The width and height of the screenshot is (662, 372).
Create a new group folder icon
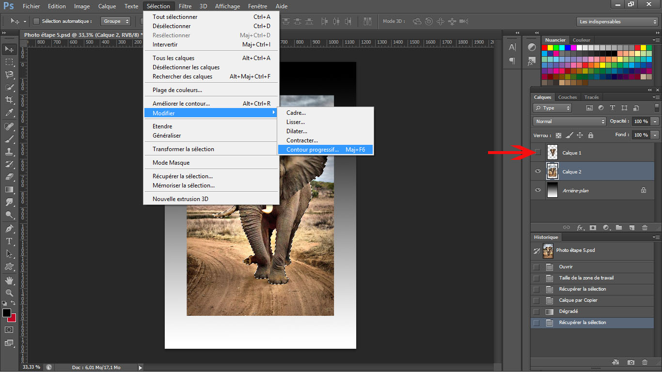619,227
